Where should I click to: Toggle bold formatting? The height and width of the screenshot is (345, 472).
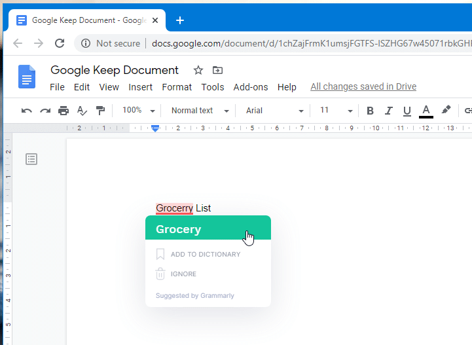[370, 111]
